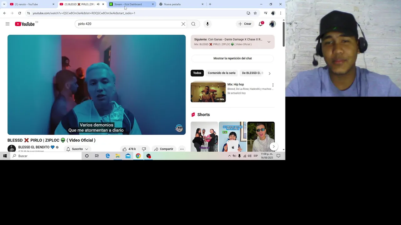Close the naruto - YouTube tab
This screenshot has width=401, height=225.
pyautogui.click(x=53, y=4)
